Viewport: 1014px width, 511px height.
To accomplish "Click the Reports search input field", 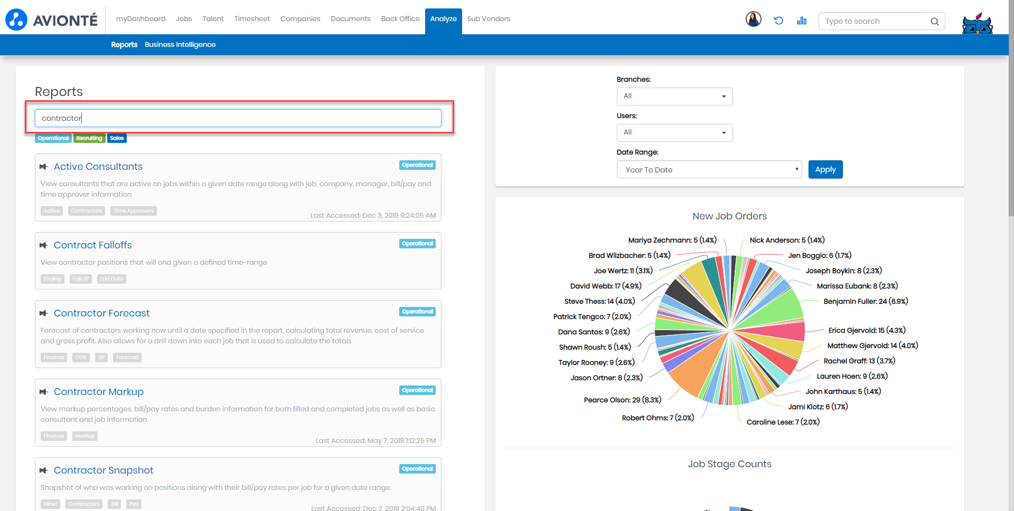I will point(238,118).
